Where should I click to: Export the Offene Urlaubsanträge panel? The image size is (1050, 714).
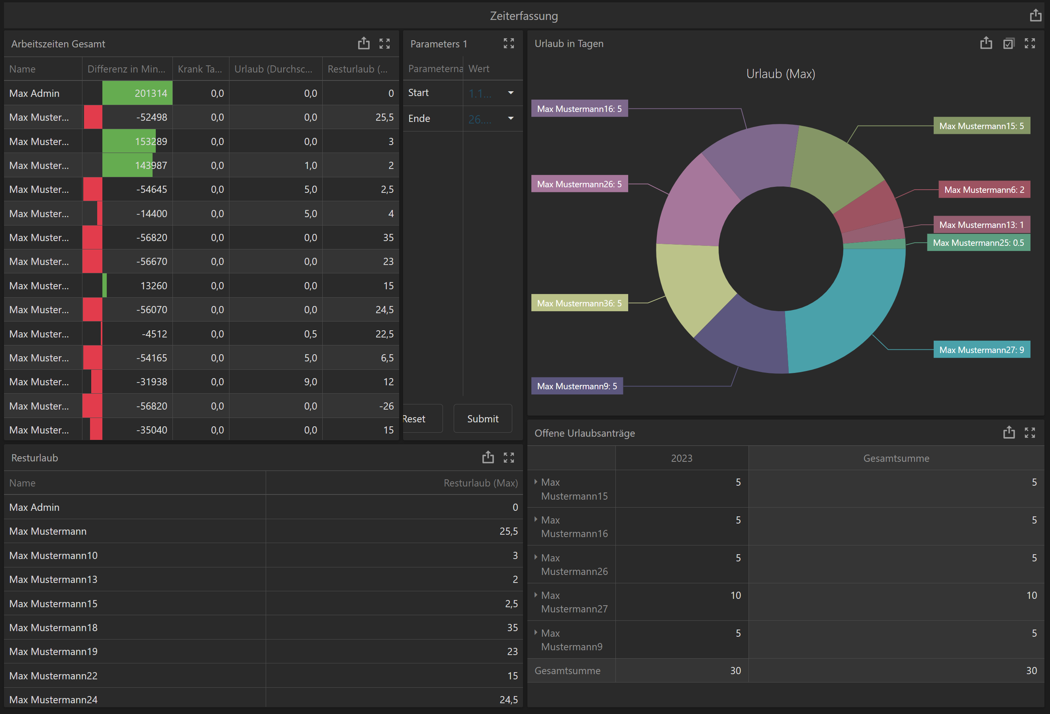pyautogui.click(x=1009, y=432)
